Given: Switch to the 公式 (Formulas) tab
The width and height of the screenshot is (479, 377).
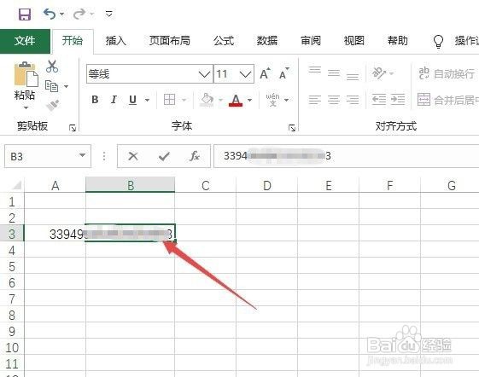Looking at the screenshot, I should 224,41.
